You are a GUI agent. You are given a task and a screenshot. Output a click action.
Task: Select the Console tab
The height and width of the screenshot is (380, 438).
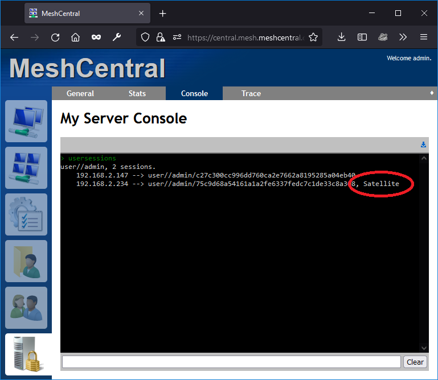tap(194, 93)
